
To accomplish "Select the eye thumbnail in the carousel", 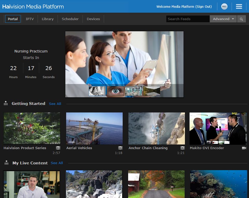I will tap(115, 91).
